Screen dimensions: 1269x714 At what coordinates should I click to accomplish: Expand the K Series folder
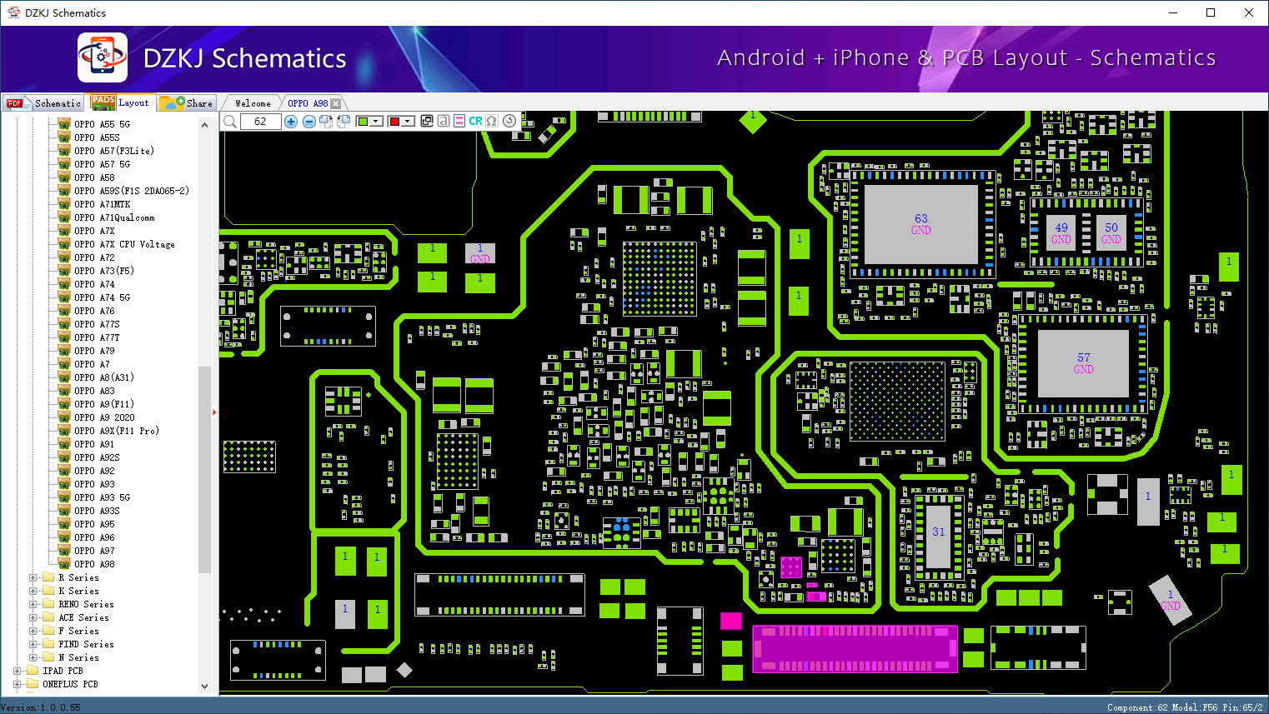33,591
